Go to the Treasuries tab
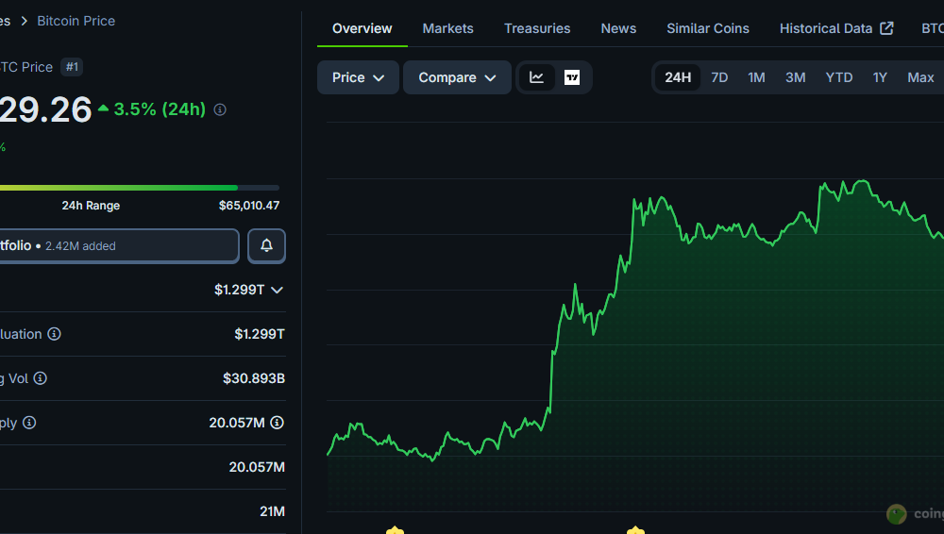The width and height of the screenshot is (944, 534). click(537, 28)
